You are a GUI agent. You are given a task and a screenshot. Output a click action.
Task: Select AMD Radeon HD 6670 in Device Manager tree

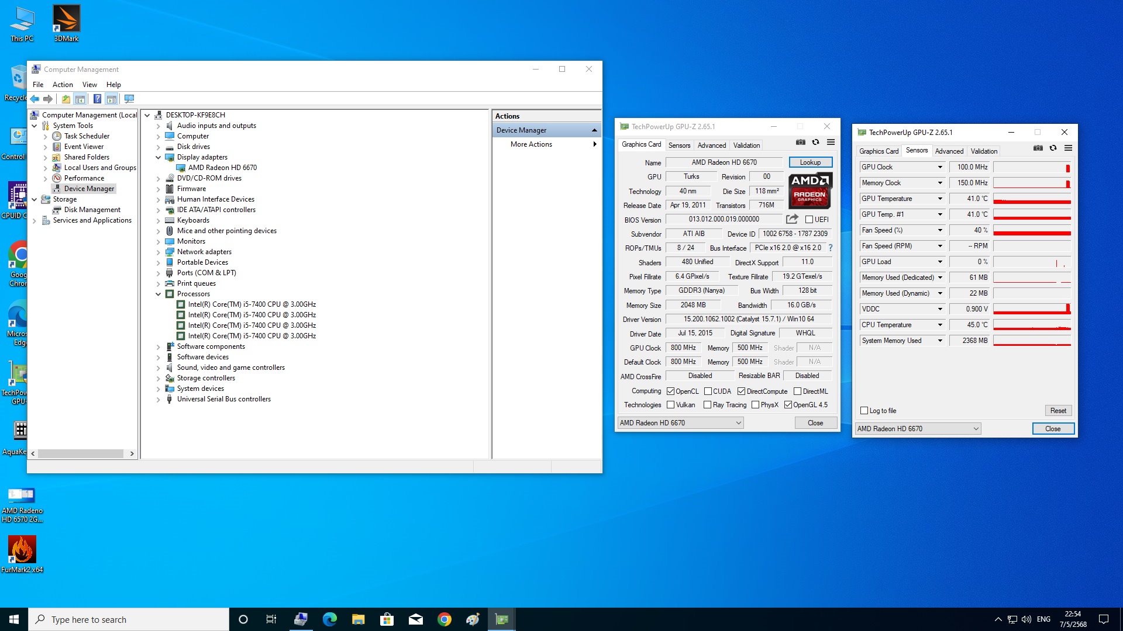[x=222, y=168]
